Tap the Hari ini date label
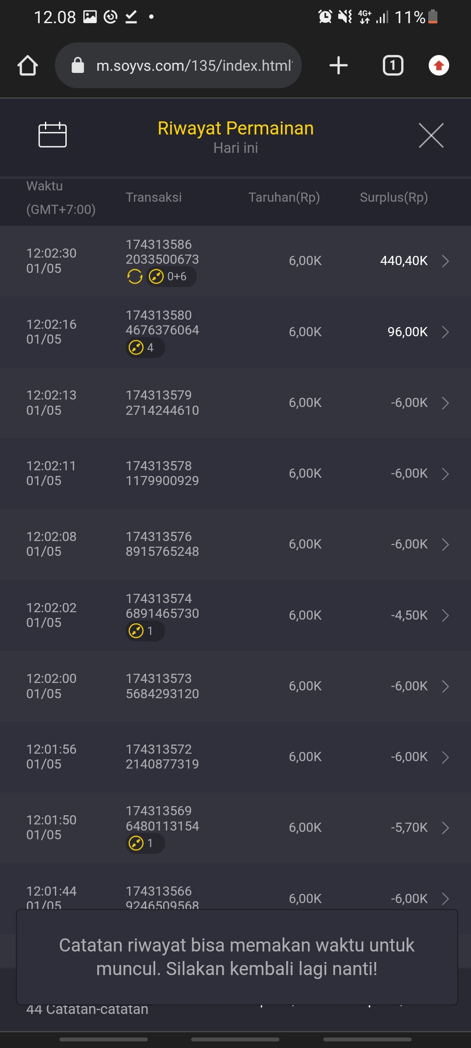 tap(235, 148)
